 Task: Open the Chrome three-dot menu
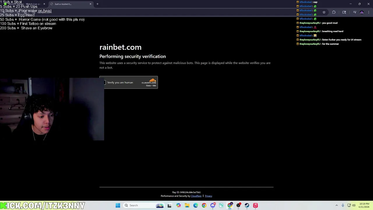pyautogui.click(x=369, y=12)
